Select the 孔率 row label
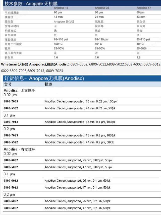 pos(8,48)
